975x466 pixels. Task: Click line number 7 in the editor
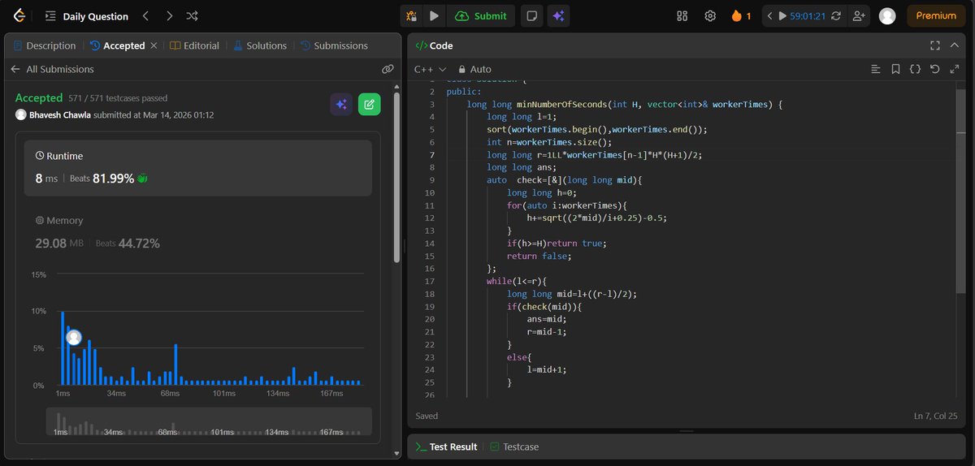[432, 155]
